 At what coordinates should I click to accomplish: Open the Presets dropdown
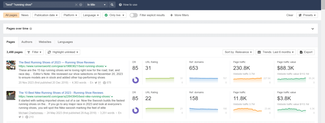pos(307,15)
